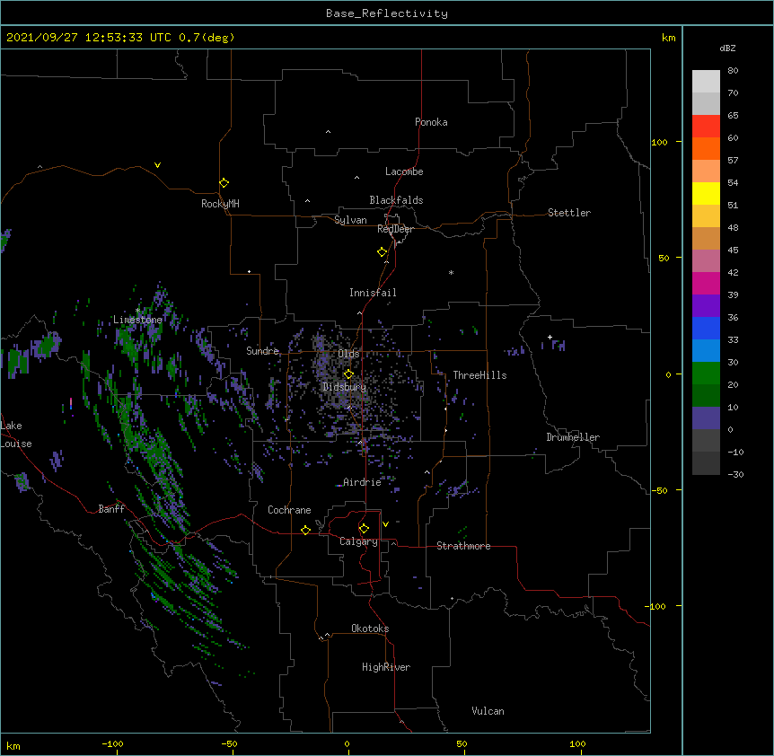Click the RedDeer city label

pos(395,230)
